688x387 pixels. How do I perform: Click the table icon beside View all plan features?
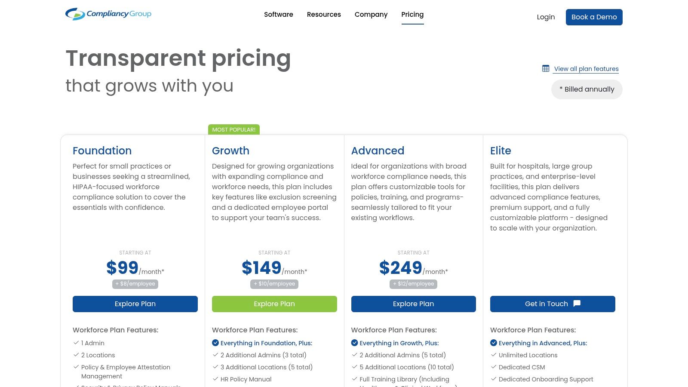(546, 68)
